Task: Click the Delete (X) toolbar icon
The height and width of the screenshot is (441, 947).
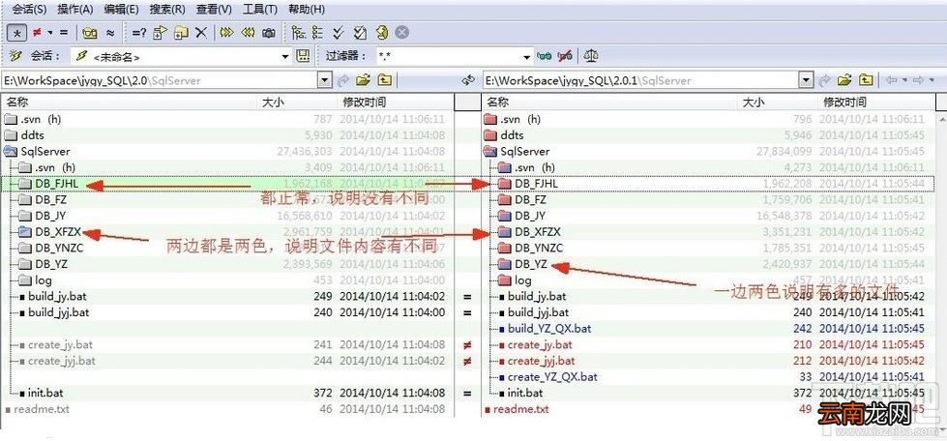Action: pos(201,33)
